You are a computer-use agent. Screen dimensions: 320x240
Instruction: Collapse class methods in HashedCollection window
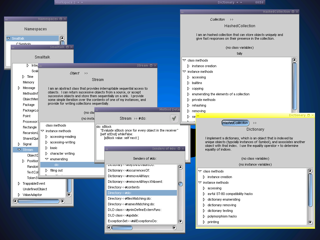click(x=184, y=60)
